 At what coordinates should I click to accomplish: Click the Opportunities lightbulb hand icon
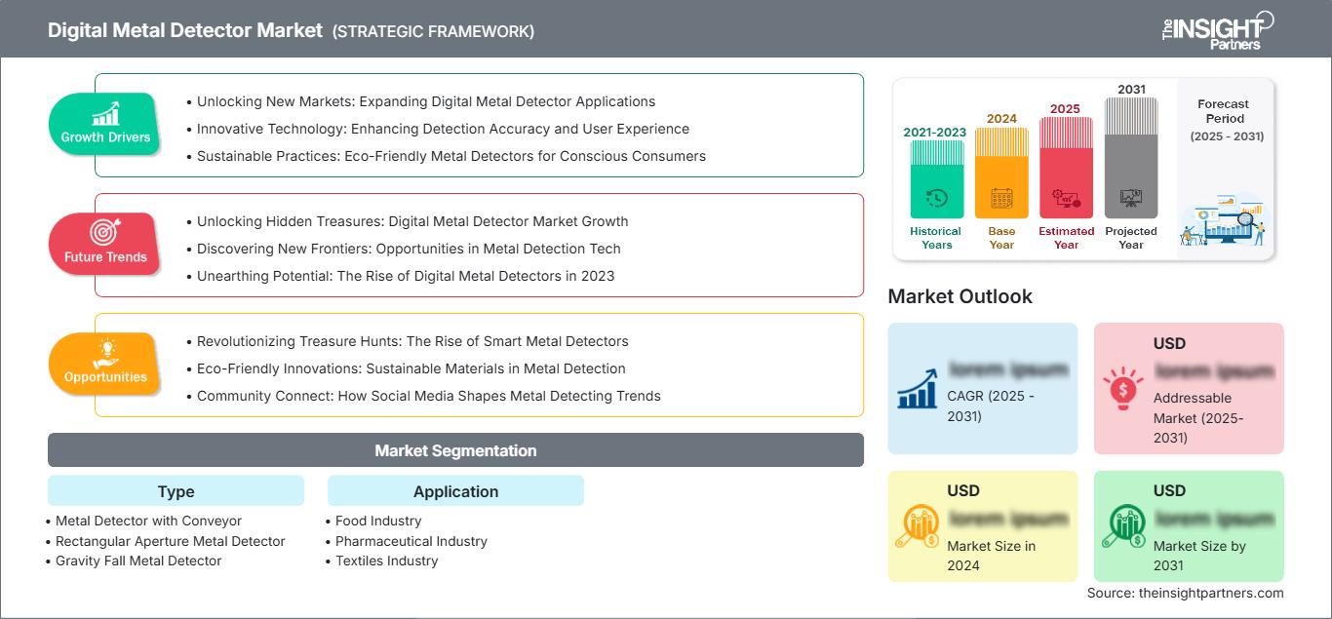pyautogui.click(x=105, y=351)
